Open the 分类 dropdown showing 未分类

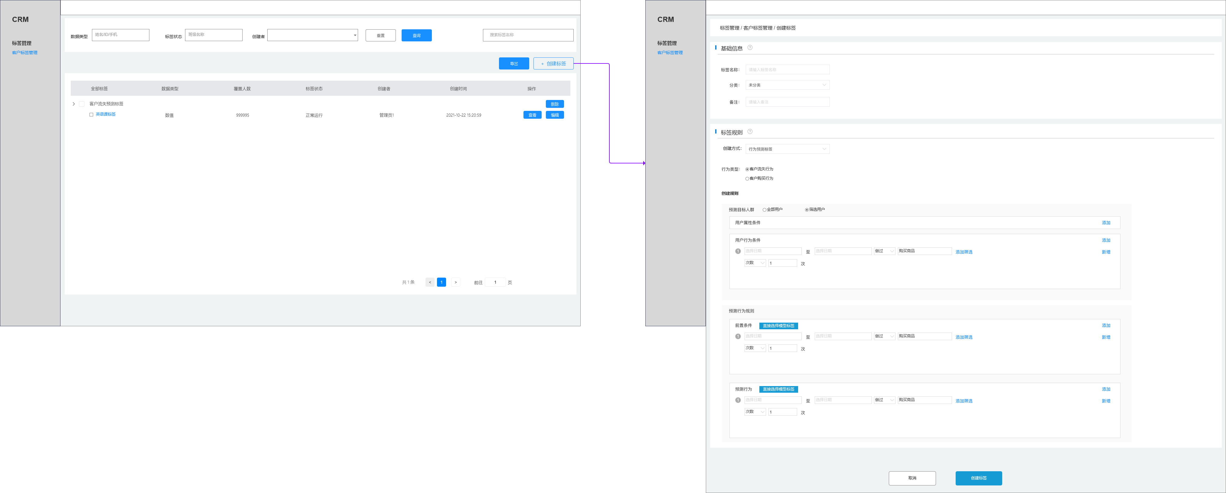(788, 85)
